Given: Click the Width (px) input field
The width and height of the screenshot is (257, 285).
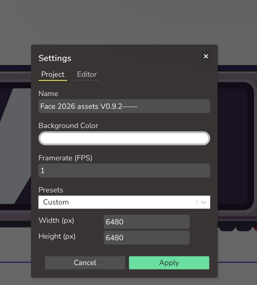Looking at the screenshot, I should [x=147, y=222].
